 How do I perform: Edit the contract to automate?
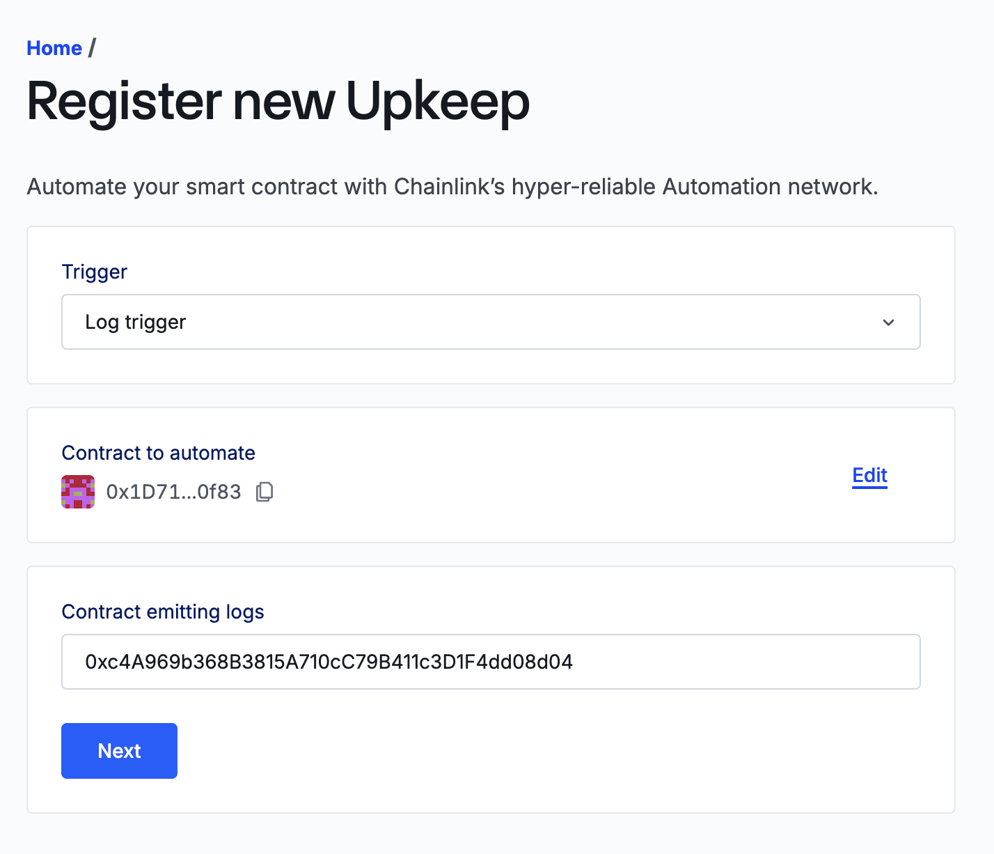(x=869, y=475)
